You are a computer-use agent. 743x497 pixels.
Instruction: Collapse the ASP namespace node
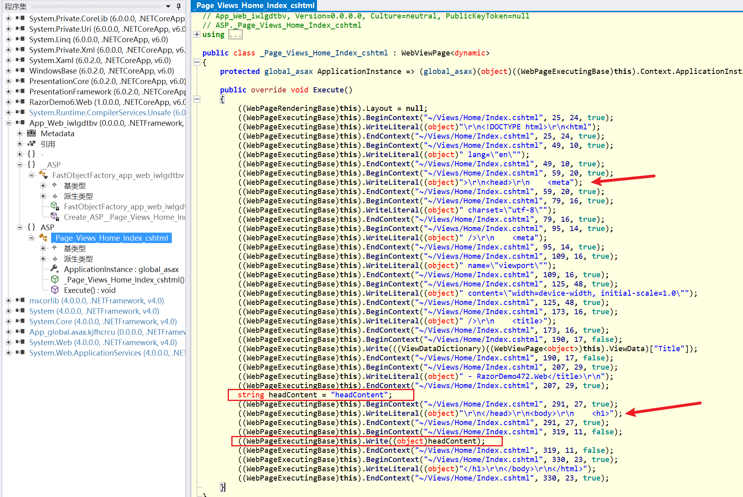[20, 227]
